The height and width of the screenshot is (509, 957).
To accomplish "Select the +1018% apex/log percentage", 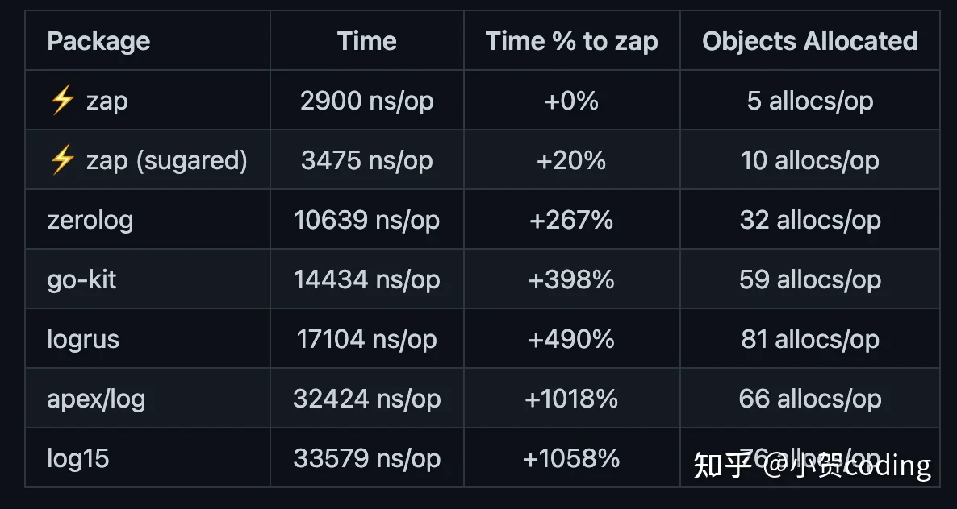I will click(x=572, y=399).
